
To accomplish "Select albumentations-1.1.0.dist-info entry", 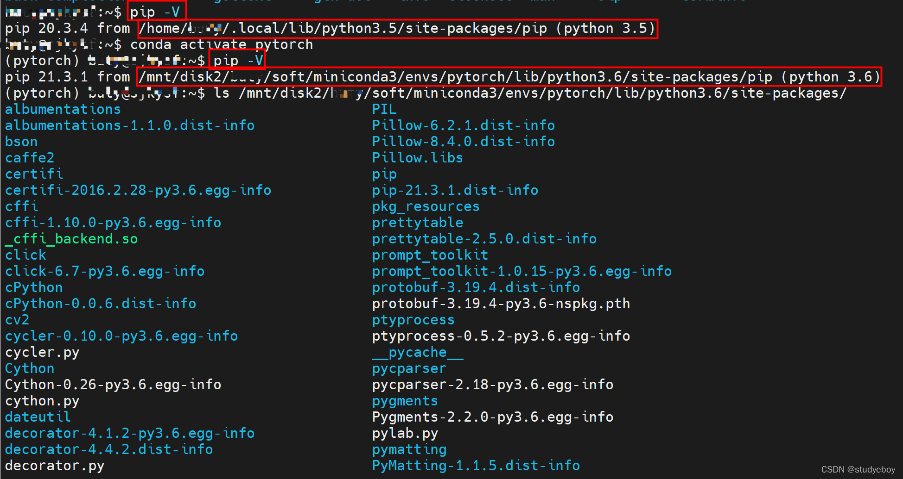I will pos(130,125).
